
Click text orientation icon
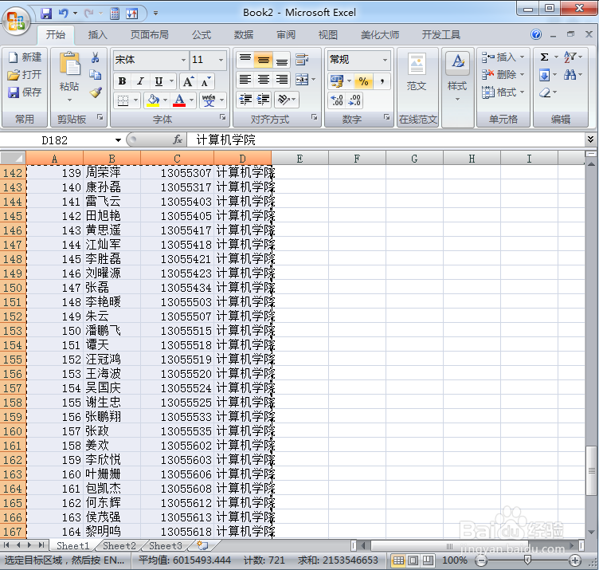[284, 100]
